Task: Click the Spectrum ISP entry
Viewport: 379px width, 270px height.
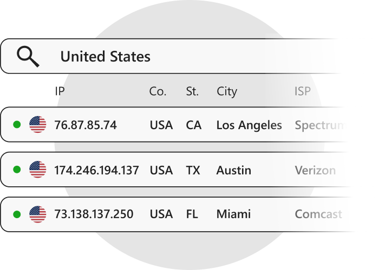Action: pyautogui.click(x=319, y=125)
